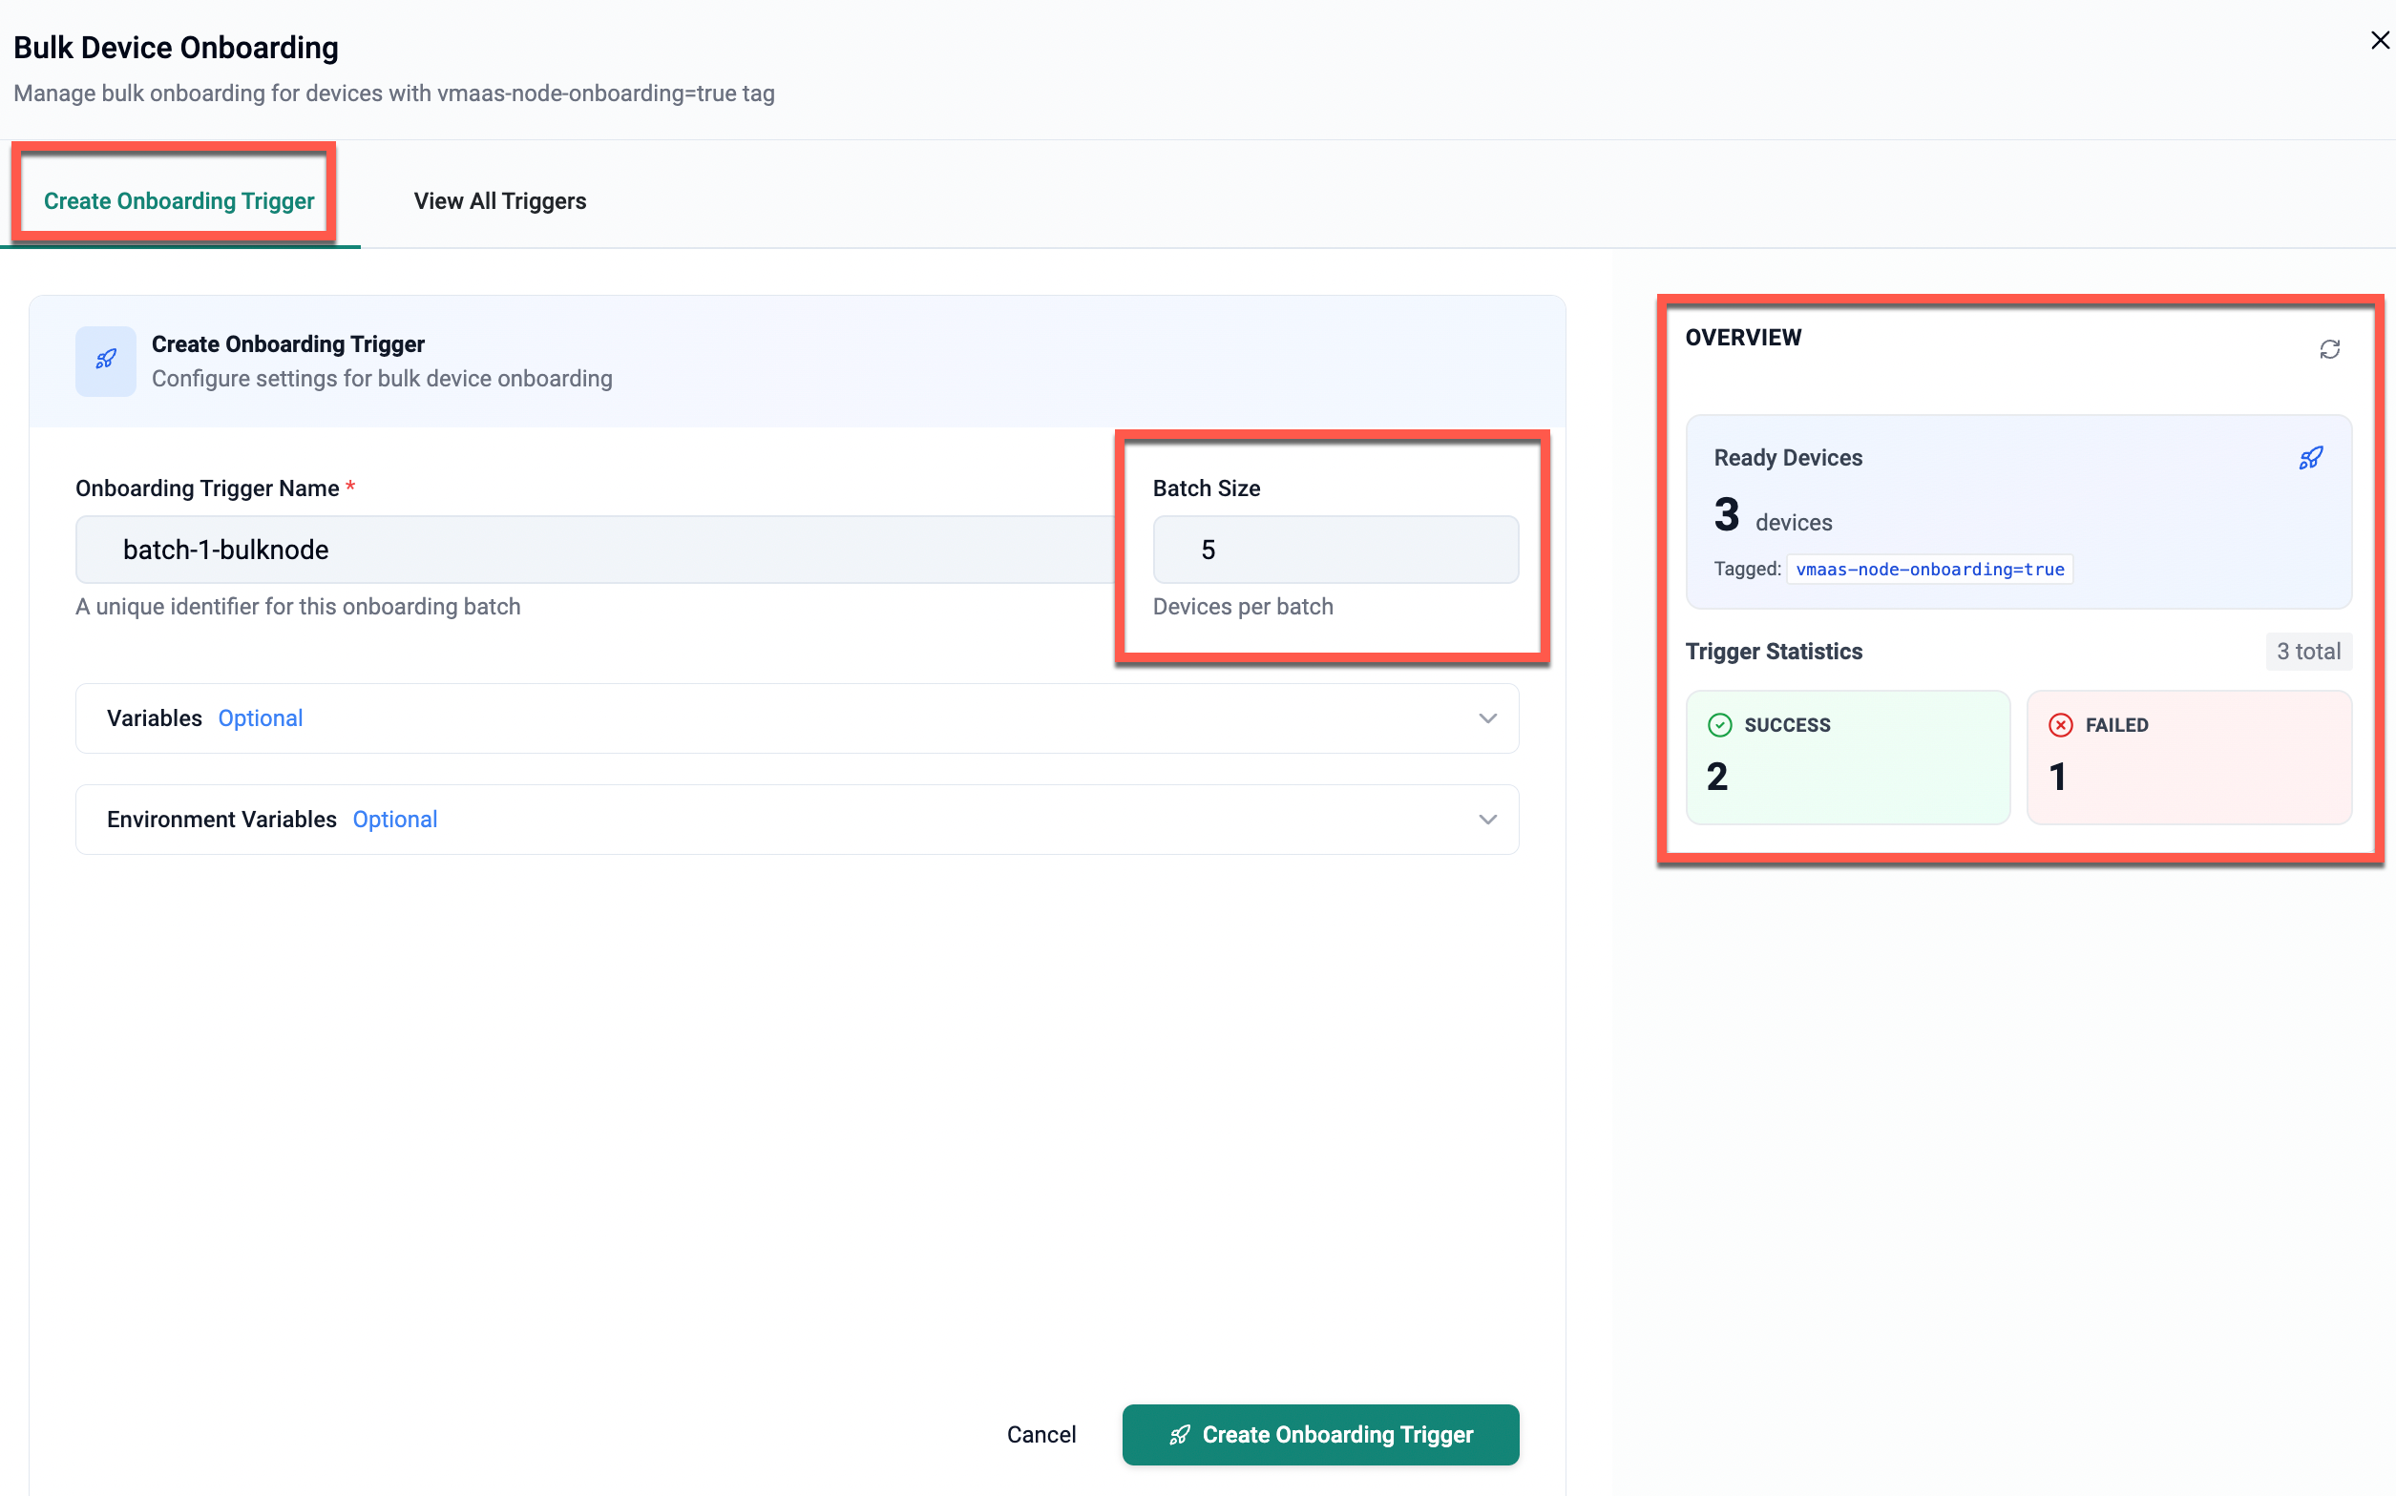Switch to View All Triggers tab
Viewport: 2396px width, 1496px height.
[500, 201]
